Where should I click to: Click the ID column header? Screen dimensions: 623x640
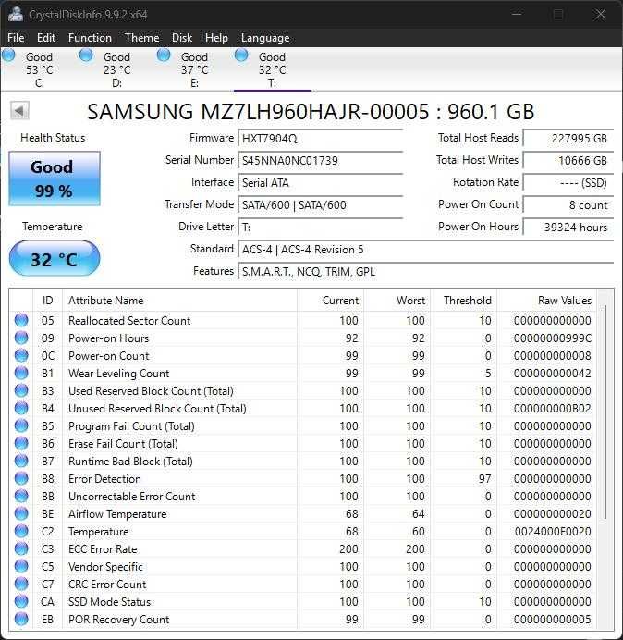click(47, 301)
